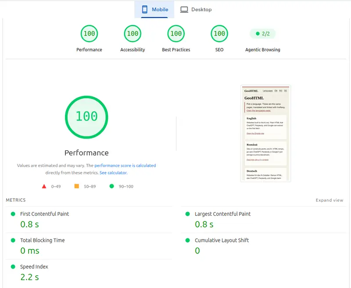Viewport: 351px width, 288px height.
Task: Open the Accessibility score gauge
Action: [x=133, y=34]
